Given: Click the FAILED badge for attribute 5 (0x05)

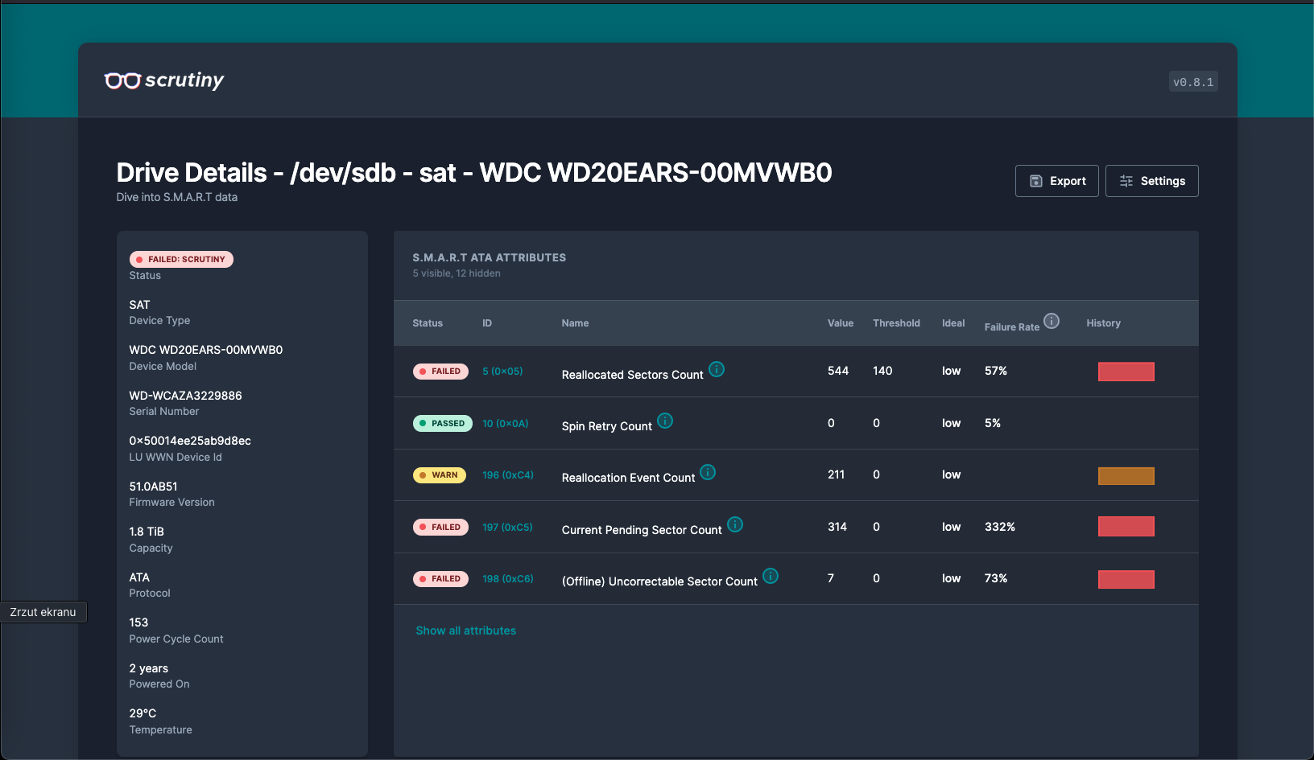Looking at the screenshot, I should click(440, 372).
